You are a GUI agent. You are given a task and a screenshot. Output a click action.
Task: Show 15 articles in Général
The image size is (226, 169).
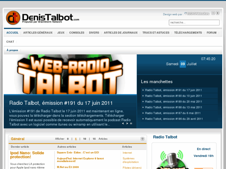(94, 139)
